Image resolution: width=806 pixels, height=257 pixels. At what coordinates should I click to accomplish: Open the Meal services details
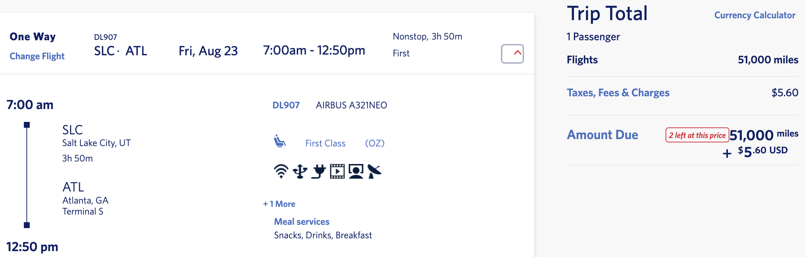pos(301,221)
